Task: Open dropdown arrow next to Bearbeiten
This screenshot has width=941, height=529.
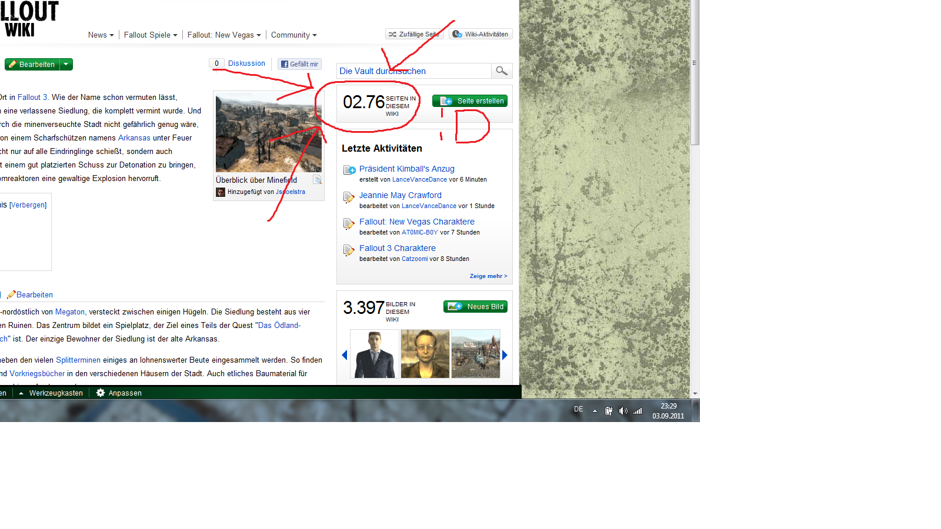Action: [x=66, y=65]
